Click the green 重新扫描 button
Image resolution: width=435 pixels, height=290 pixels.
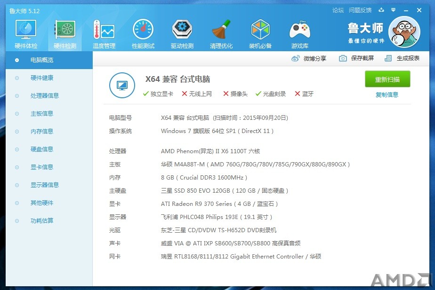point(387,79)
